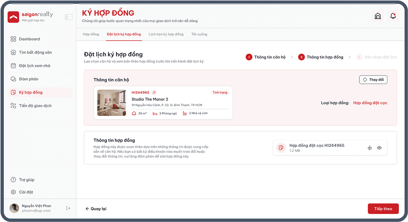This screenshot has width=408, height=222.
Task: Go to step 3 Xác nhận đặt lịch
Action: click(376, 57)
